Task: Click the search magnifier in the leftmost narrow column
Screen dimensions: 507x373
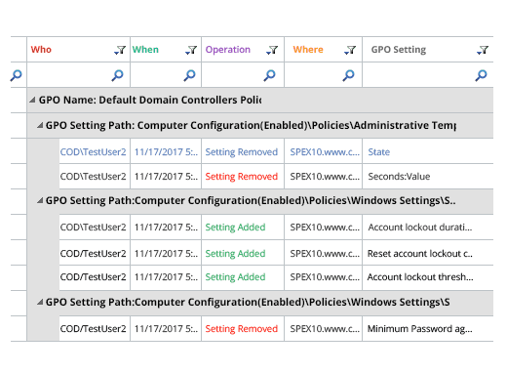Action: coord(16,75)
